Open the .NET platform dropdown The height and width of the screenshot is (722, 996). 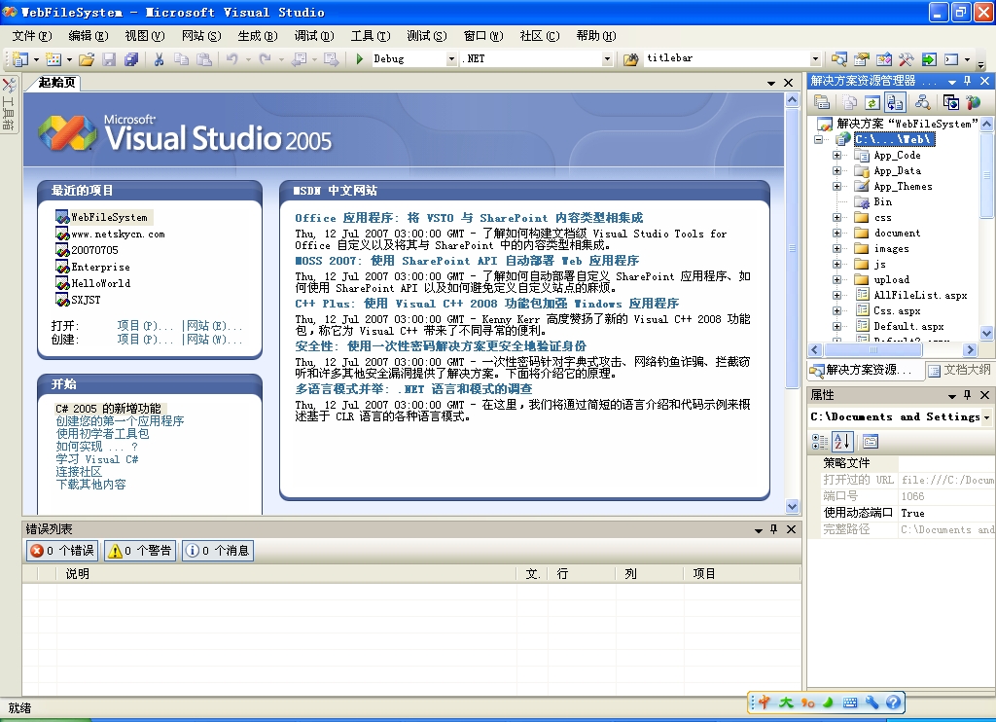(x=607, y=59)
